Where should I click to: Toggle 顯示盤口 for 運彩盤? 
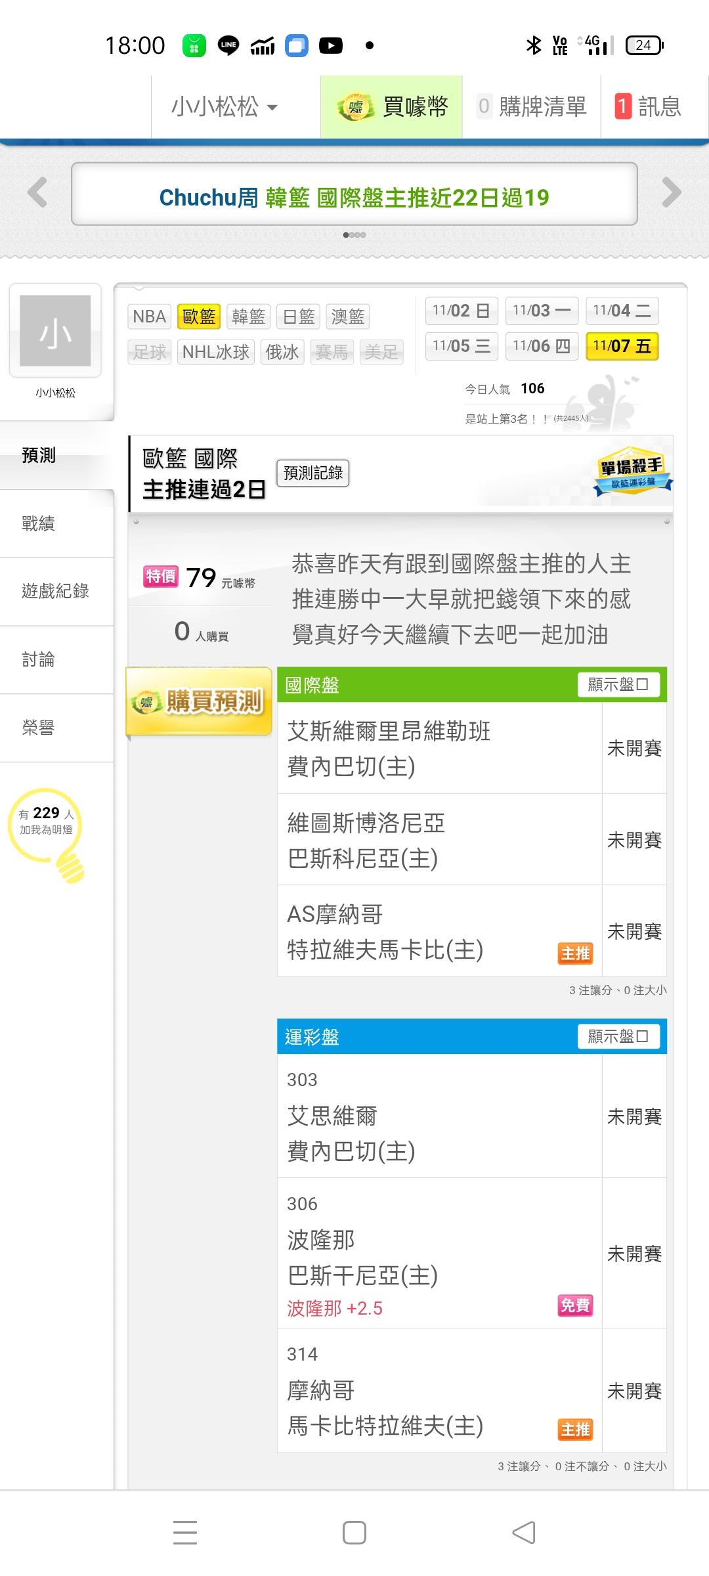coord(618,1036)
